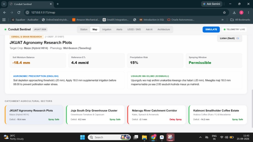Click the Ask Gemini button
This screenshot has height=142, width=253.
click(212, 4)
